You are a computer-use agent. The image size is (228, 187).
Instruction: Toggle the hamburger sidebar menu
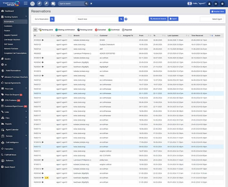point(26,3)
